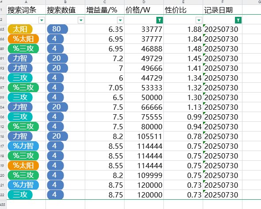
Task: Open the filter dropdown for 搜索数值 column
Action: (81, 20)
